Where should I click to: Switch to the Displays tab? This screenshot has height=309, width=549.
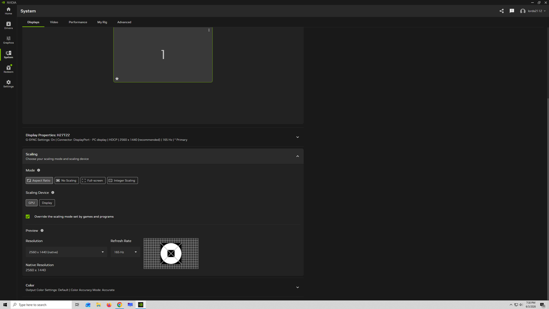[33, 22]
